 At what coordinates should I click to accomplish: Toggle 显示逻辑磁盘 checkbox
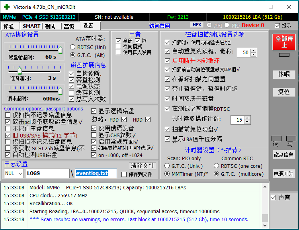click(x=94, y=111)
